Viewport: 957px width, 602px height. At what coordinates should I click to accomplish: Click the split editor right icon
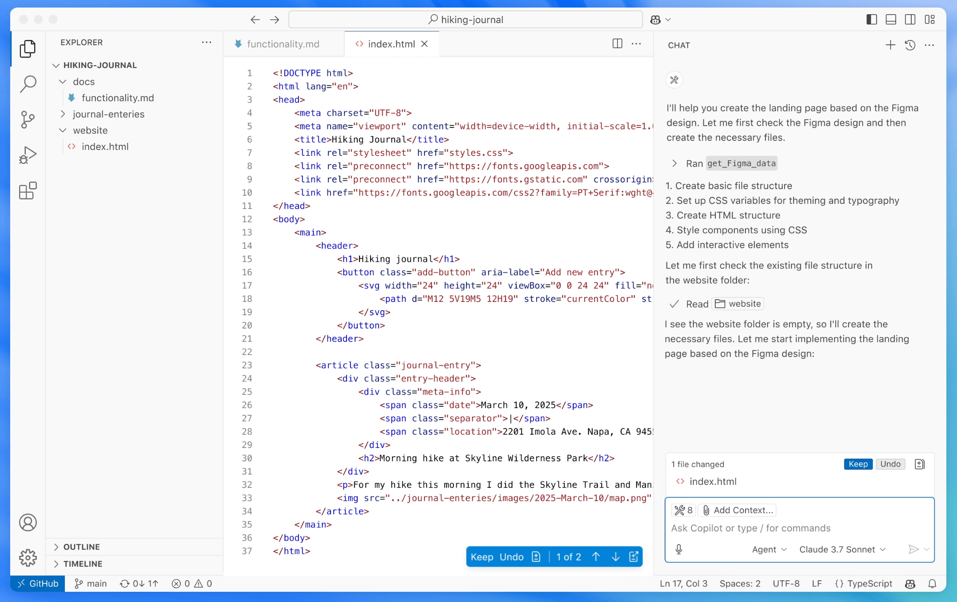617,44
